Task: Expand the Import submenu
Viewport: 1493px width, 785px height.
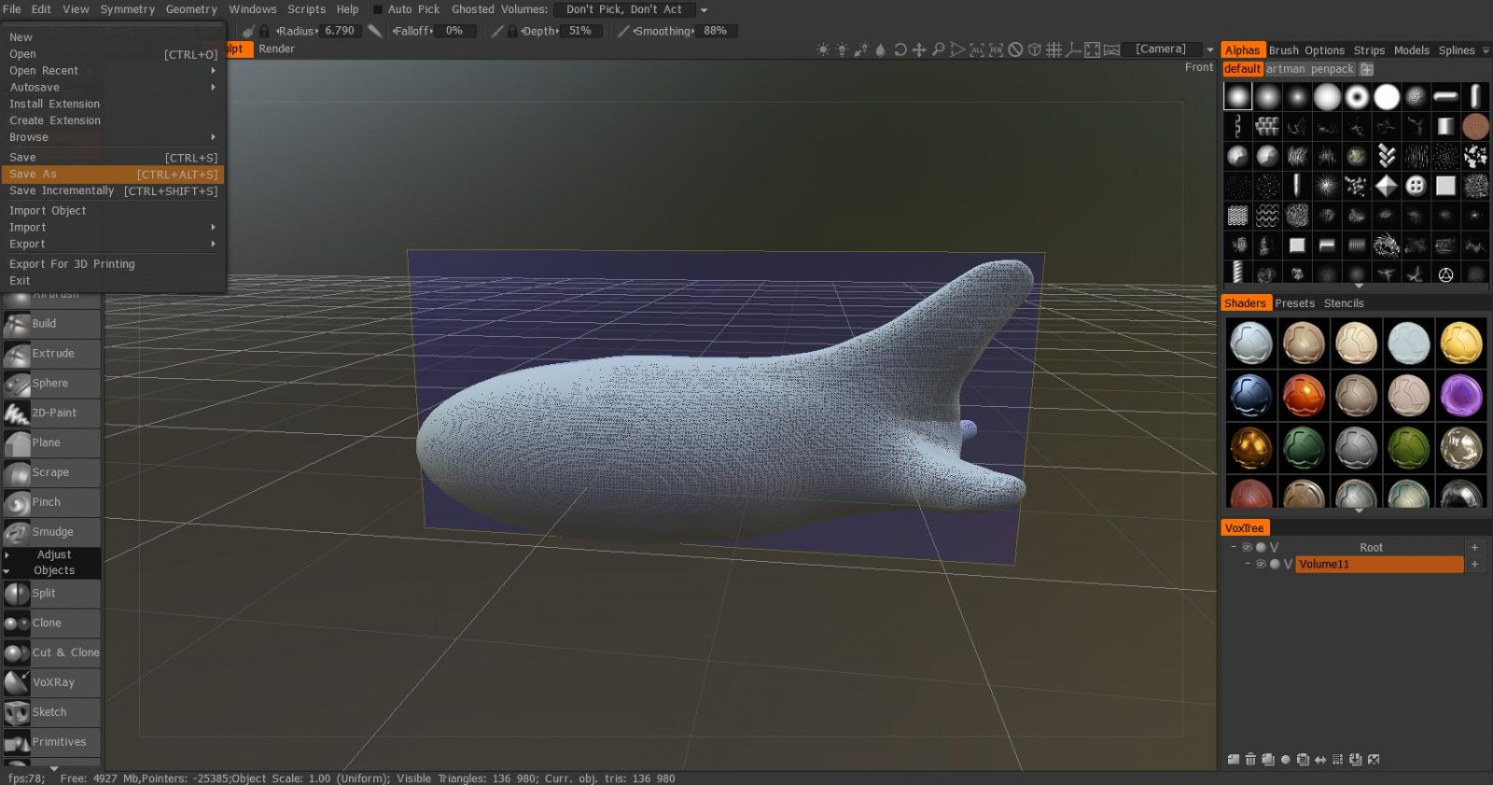Action: pyautogui.click(x=213, y=228)
